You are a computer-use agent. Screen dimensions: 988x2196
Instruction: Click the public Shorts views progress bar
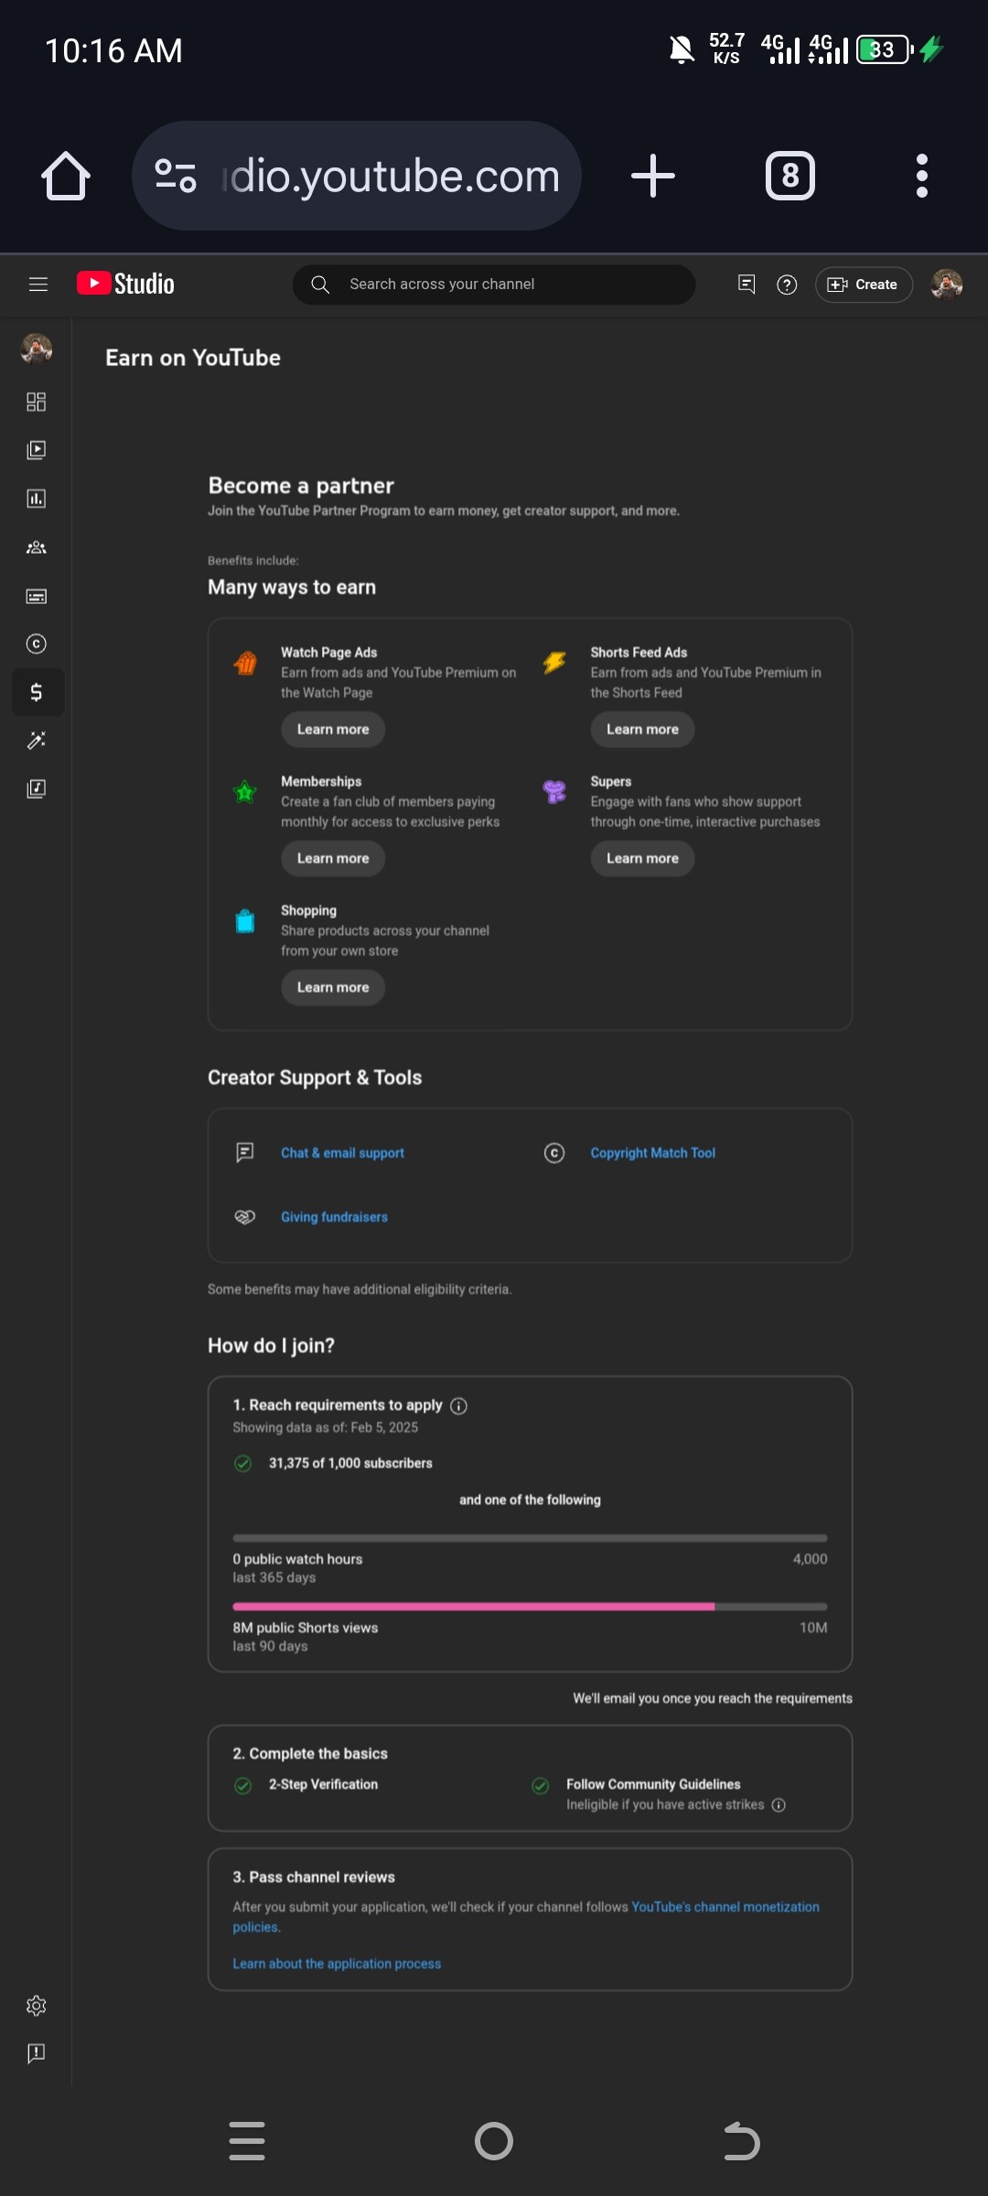click(530, 1607)
